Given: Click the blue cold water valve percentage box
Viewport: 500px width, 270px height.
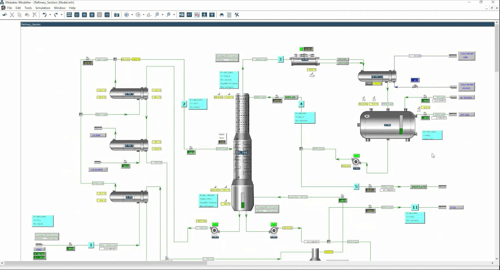Looking at the screenshot, I should (415, 80).
